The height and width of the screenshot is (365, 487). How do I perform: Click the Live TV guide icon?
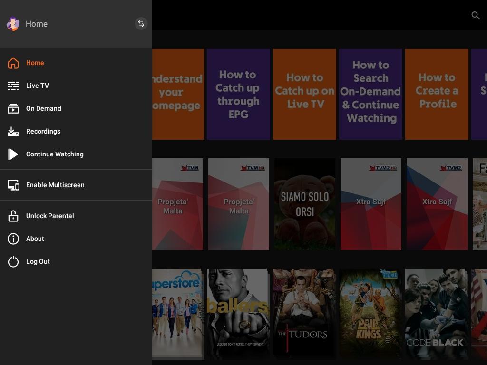(x=13, y=86)
